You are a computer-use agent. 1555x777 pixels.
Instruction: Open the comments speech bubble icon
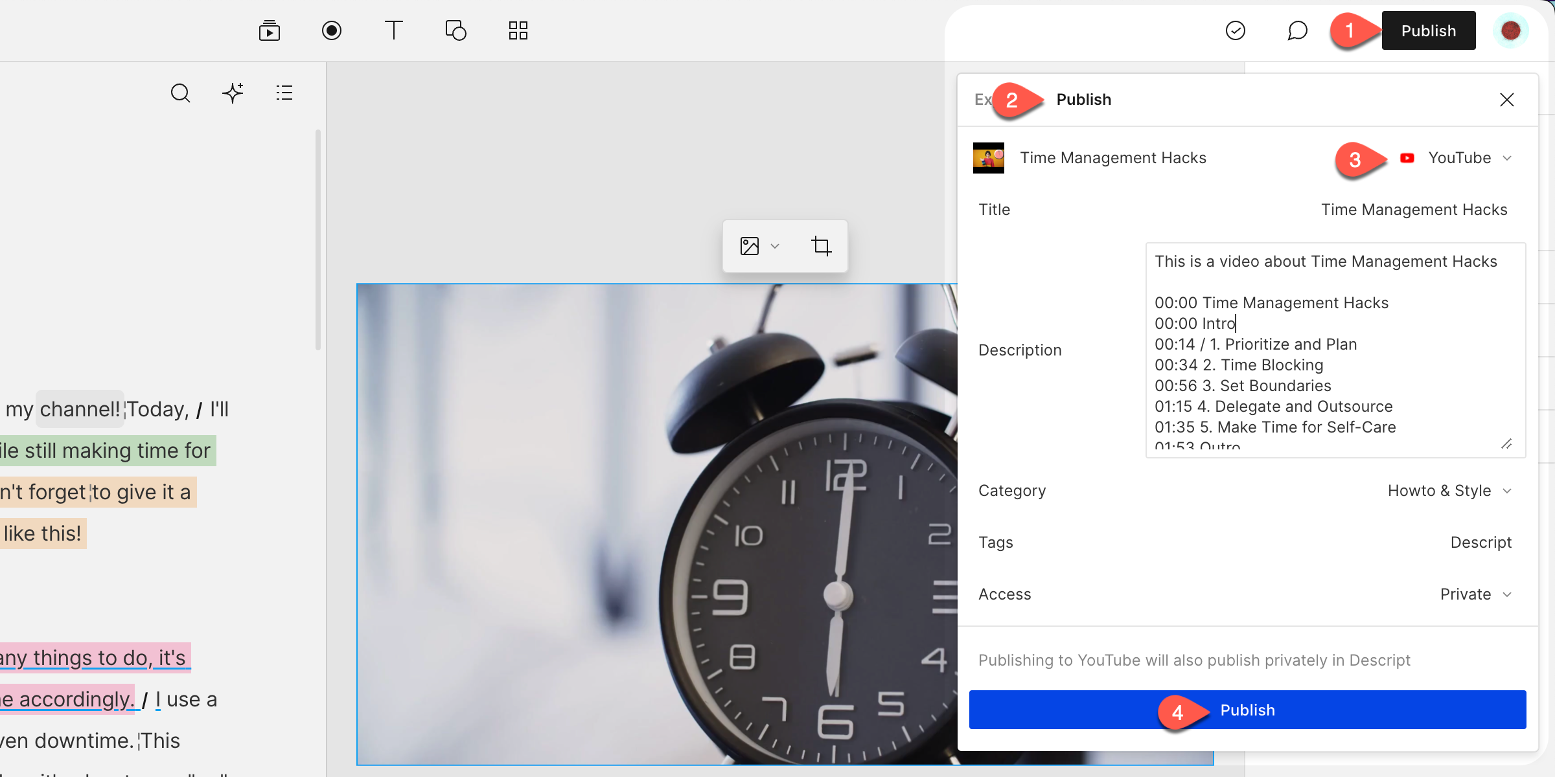point(1297,30)
